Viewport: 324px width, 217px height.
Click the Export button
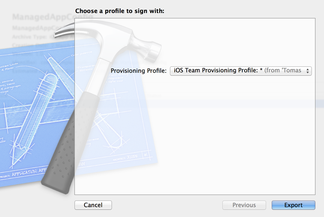click(293, 205)
